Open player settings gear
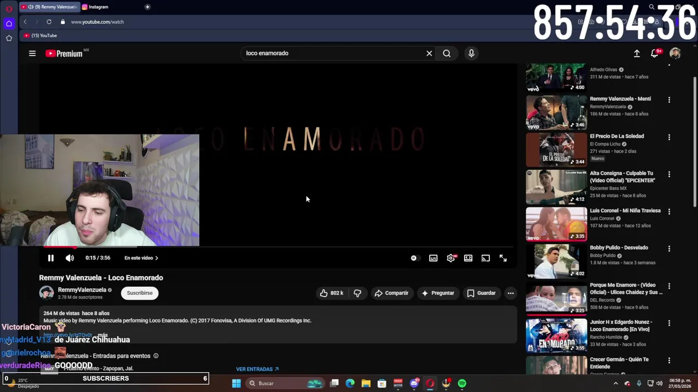 tap(451, 258)
